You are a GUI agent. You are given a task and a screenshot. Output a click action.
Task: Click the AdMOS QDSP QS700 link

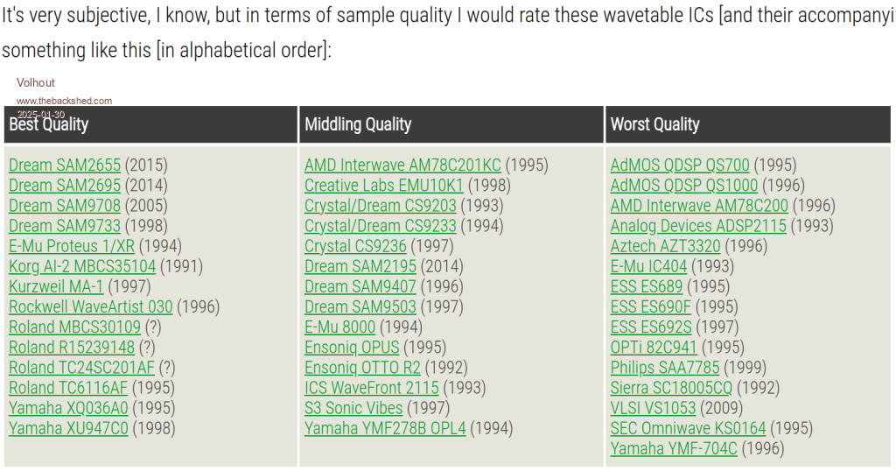[680, 165]
